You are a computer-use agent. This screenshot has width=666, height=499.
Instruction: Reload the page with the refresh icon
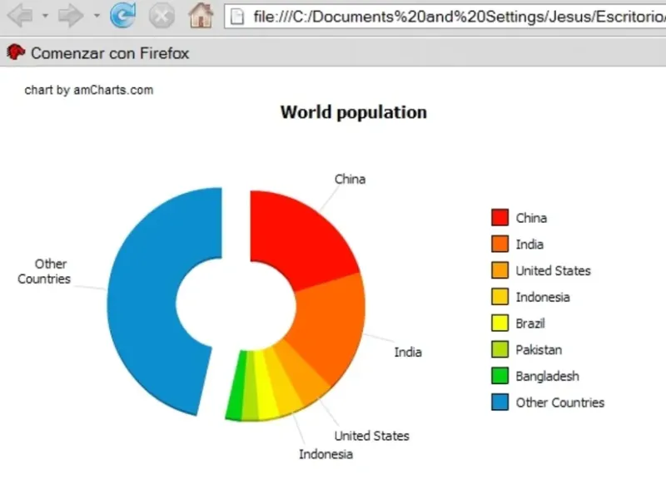click(123, 15)
